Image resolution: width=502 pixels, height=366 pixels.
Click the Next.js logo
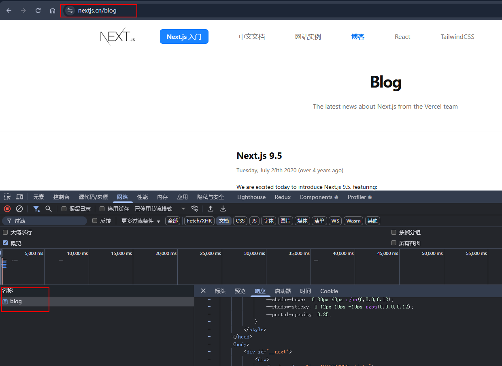(x=117, y=36)
